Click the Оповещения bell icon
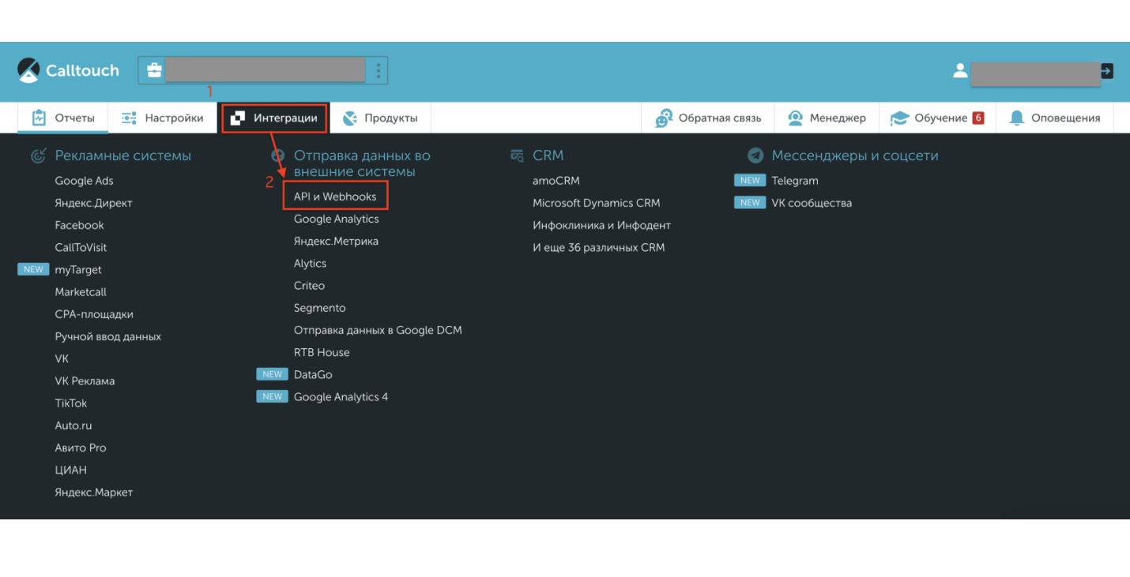The image size is (1130, 577). (x=1016, y=118)
